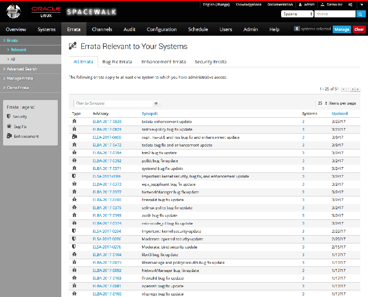The width and height of the screenshot is (368, 297).
Task: Click bug icon for xfsprogs bug fix update
Action: click(75, 293)
